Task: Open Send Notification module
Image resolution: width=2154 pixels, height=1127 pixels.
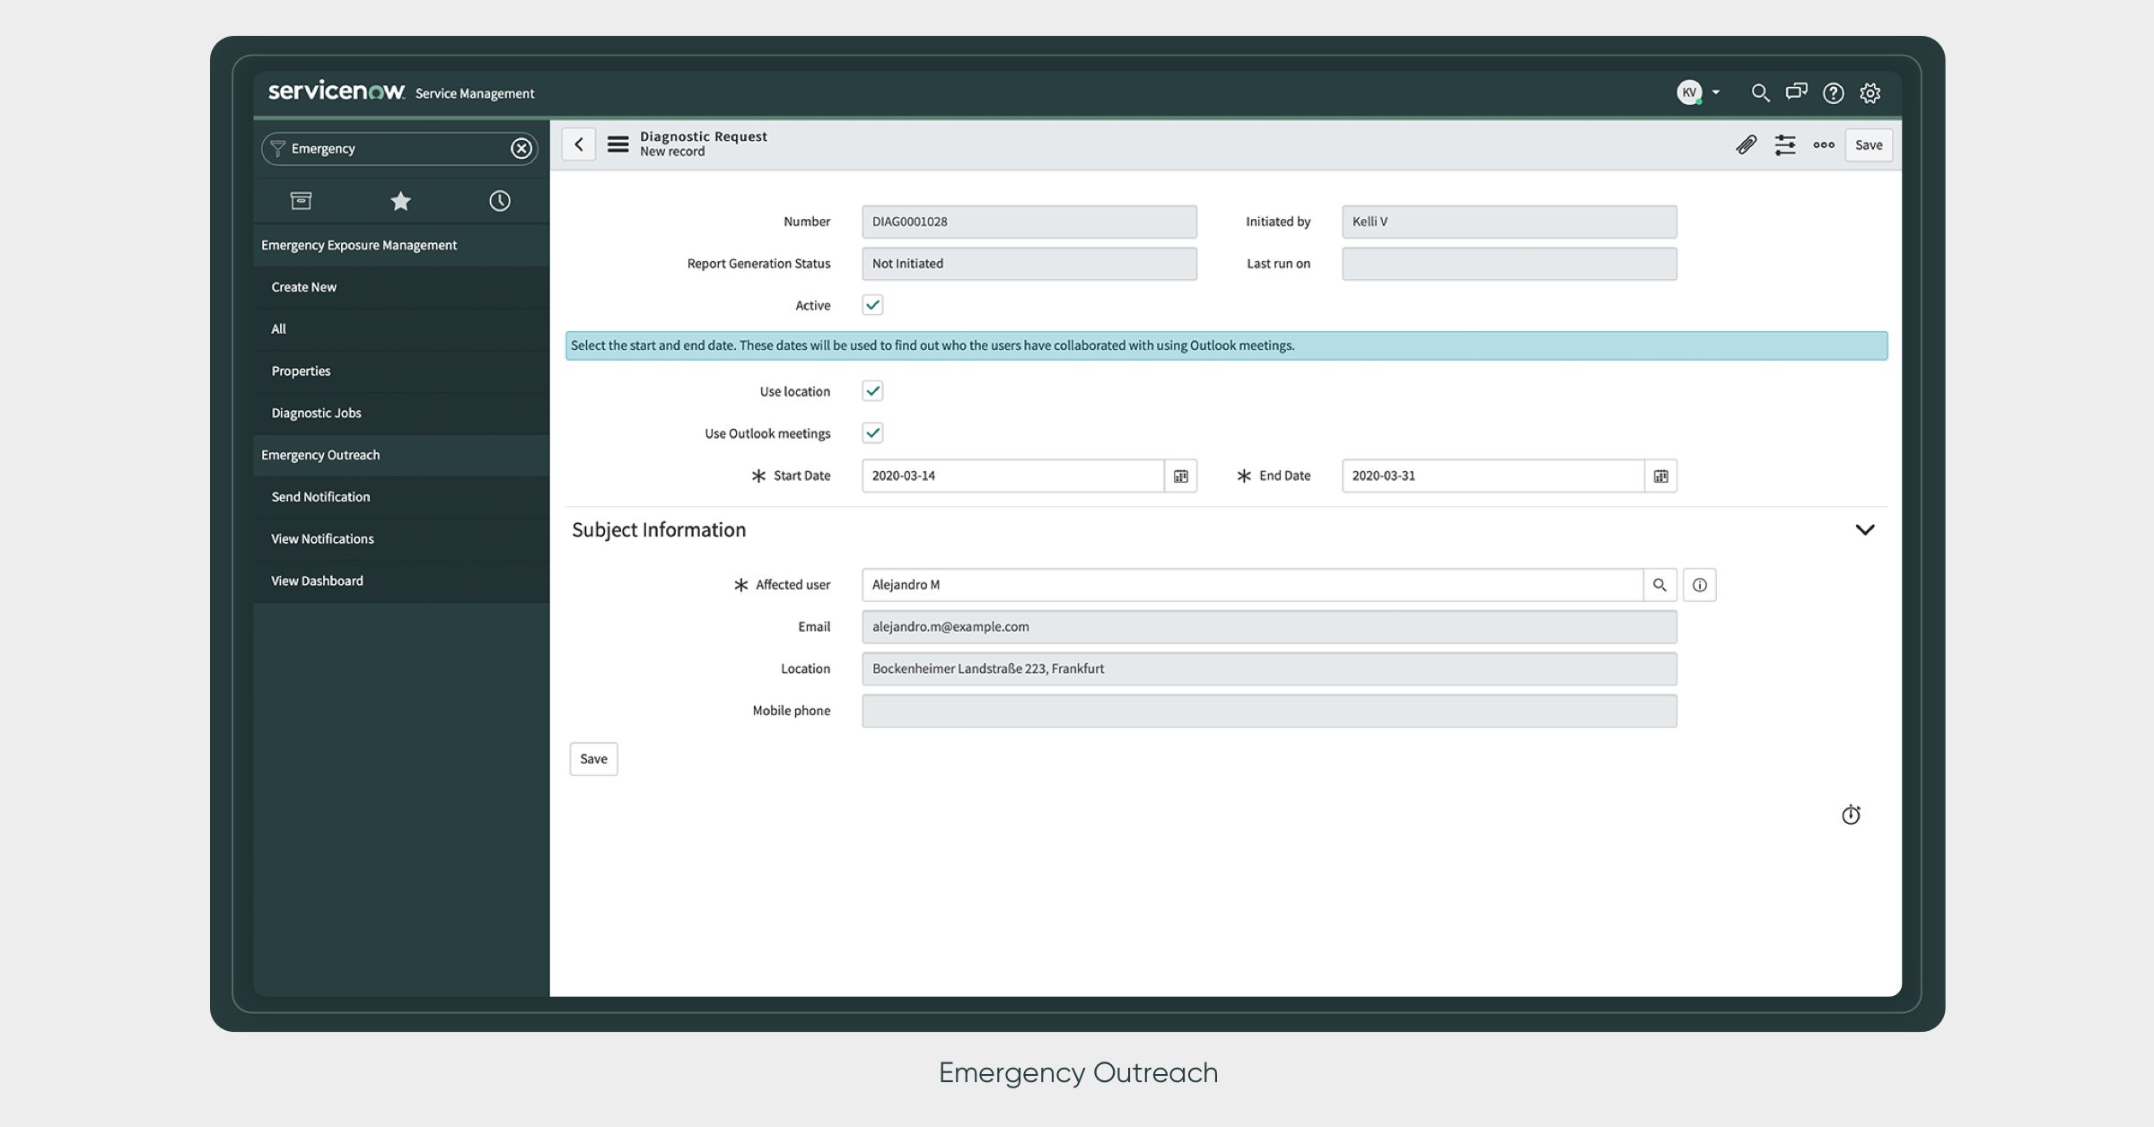Action: (320, 496)
